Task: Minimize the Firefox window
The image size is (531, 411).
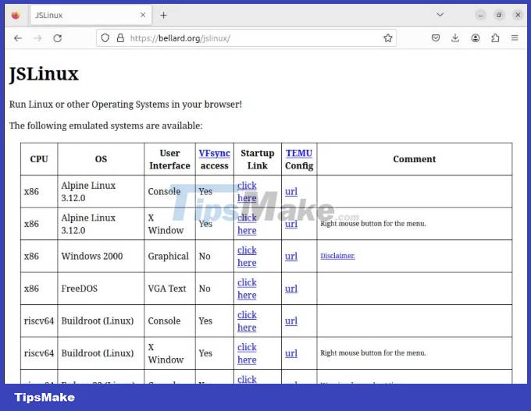Action: pos(480,15)
